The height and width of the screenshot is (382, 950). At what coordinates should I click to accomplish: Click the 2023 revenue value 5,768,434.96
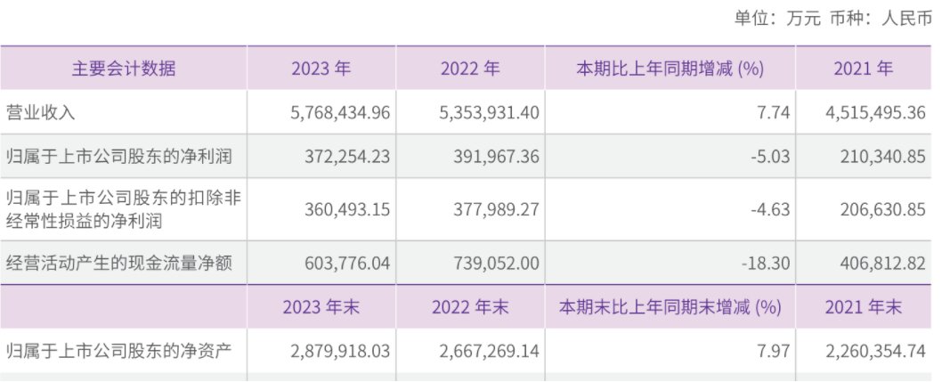click(340, 113)
